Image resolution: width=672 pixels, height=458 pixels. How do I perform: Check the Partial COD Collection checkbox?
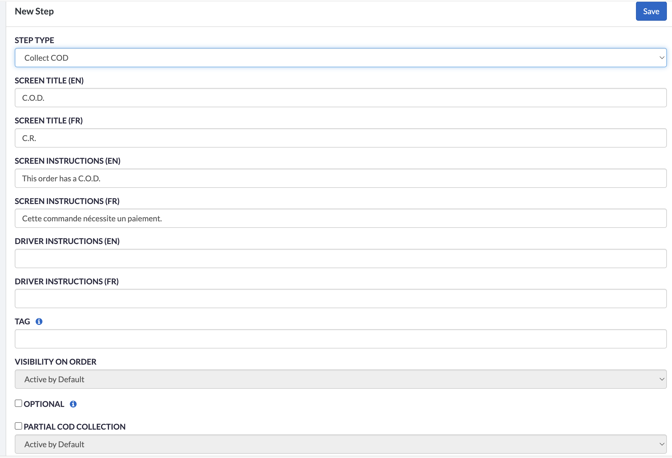pos(18,426)
